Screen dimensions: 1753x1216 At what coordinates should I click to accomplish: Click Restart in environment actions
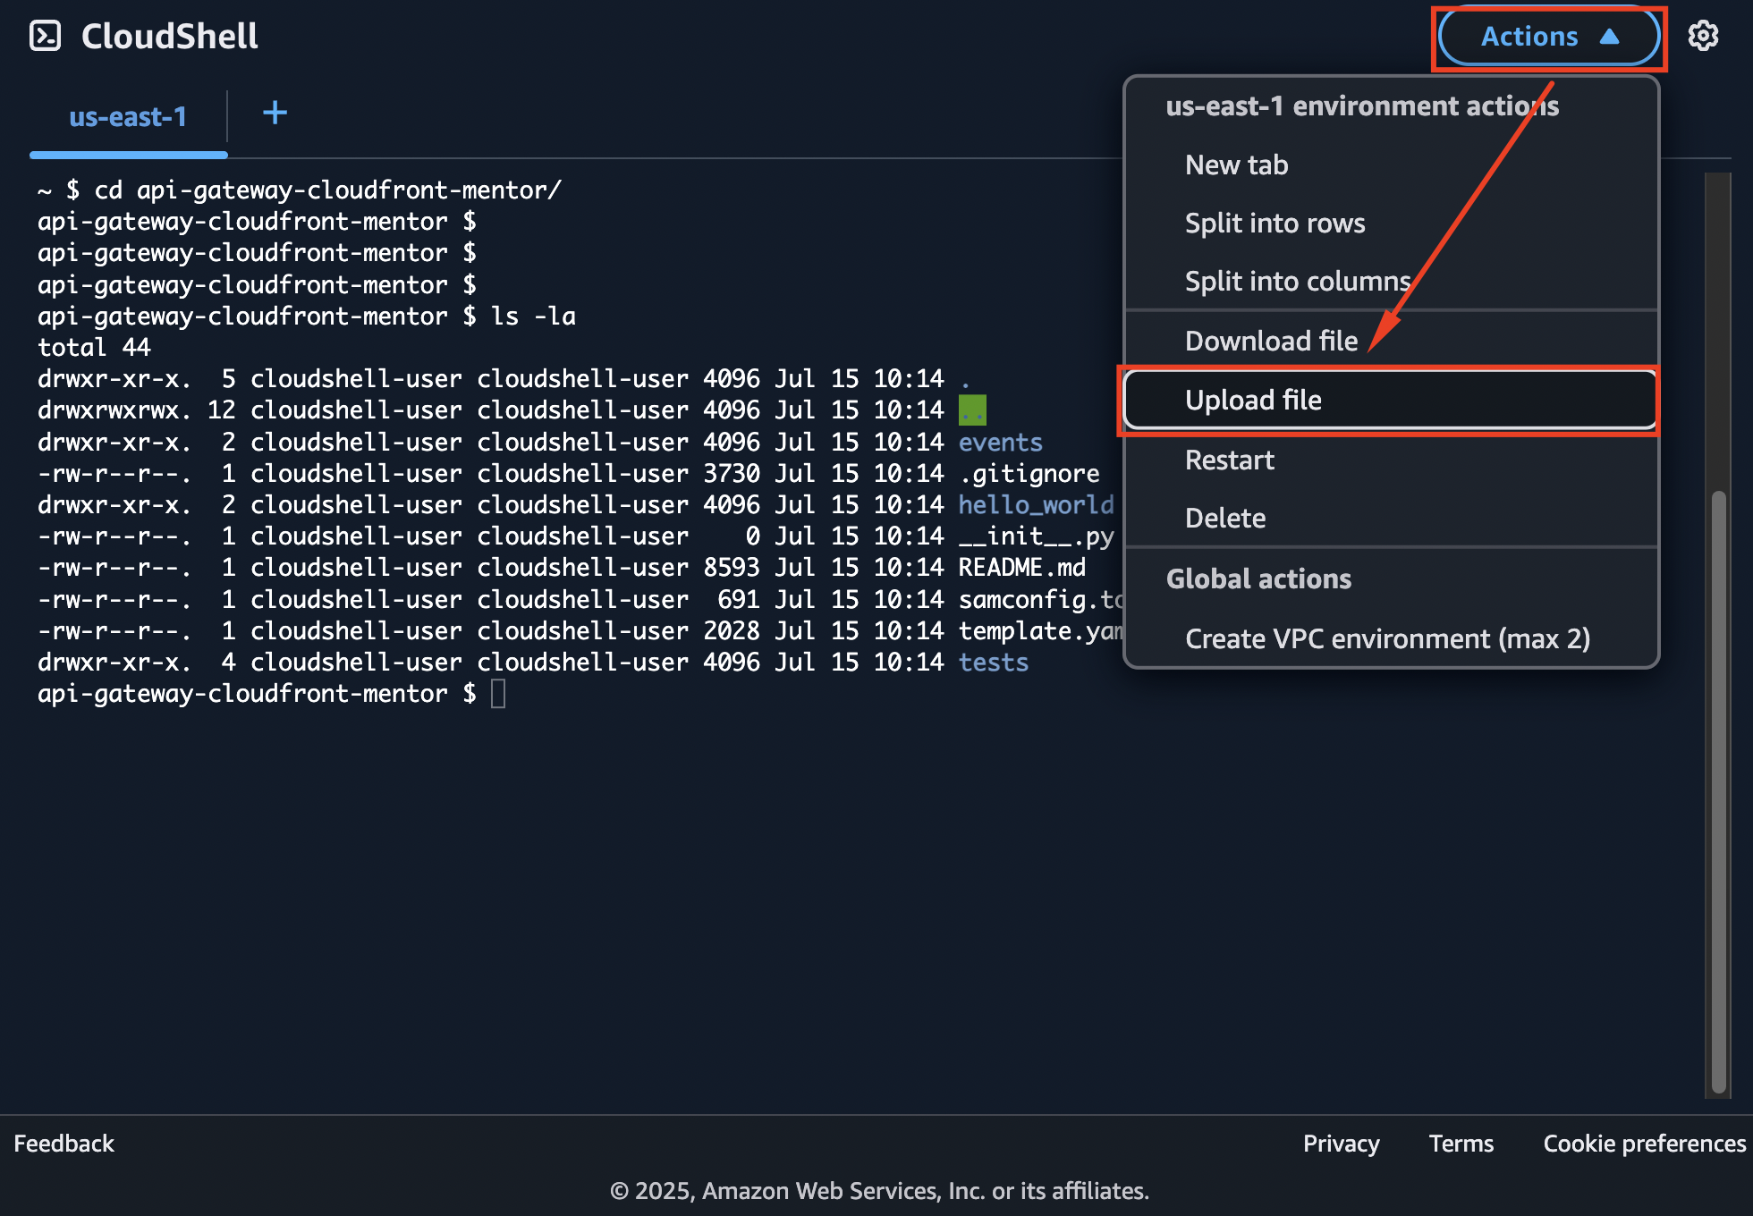(1229, 460)
